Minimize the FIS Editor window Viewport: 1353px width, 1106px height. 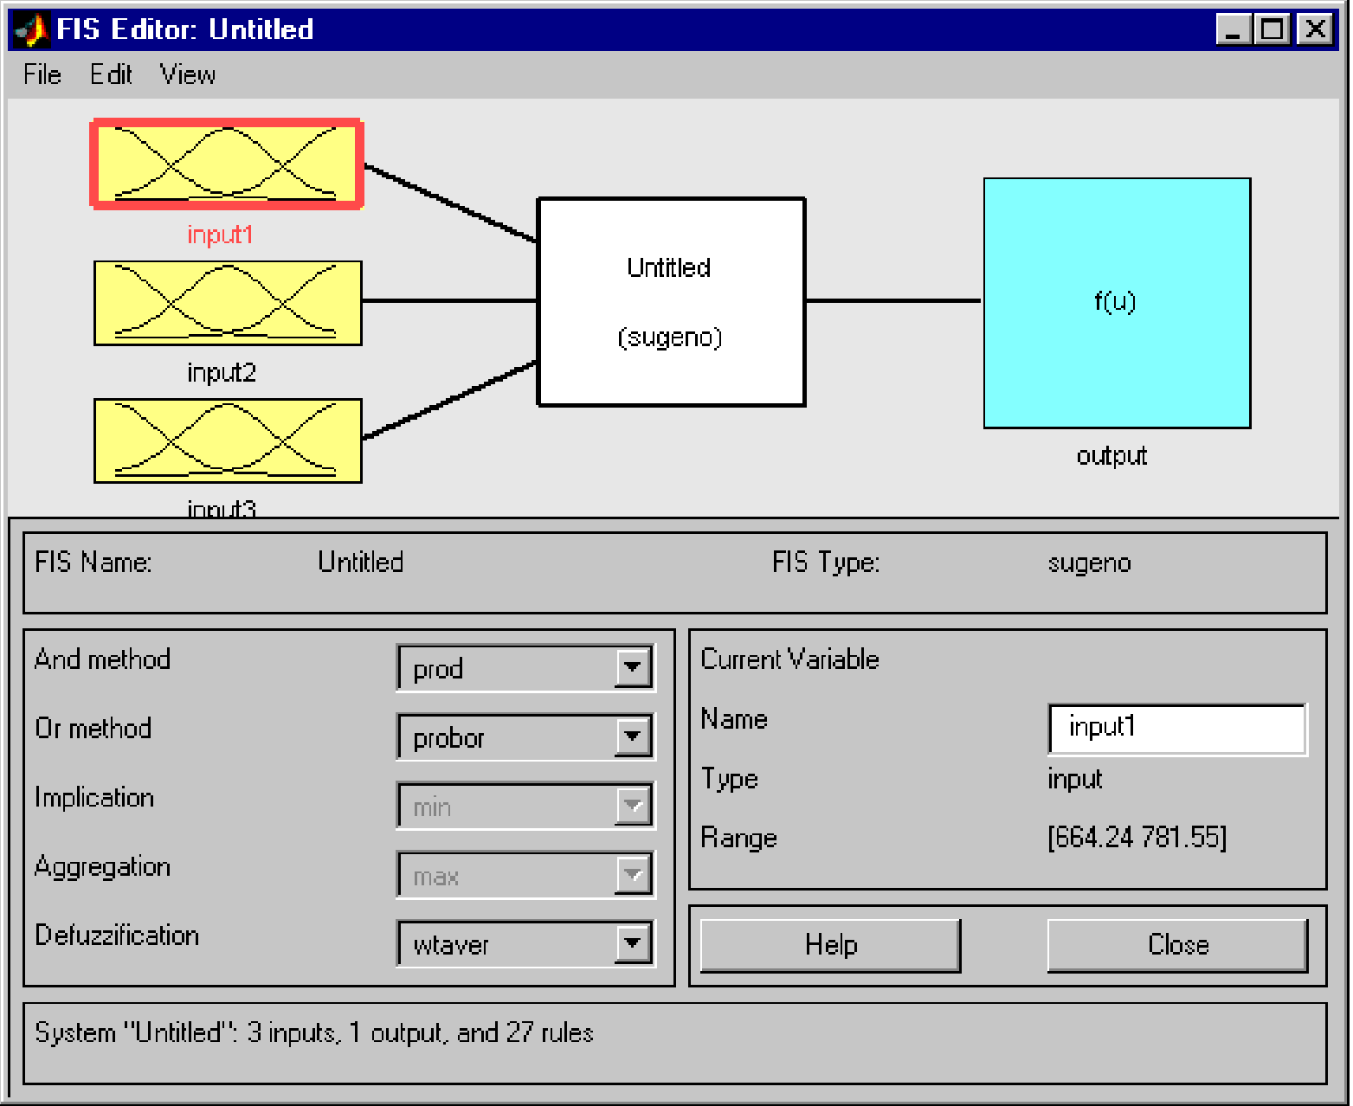pyautogui.click(x=1233, y=29)
